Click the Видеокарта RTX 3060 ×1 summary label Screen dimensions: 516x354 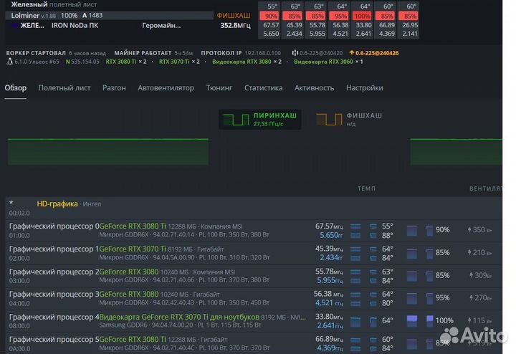[x=328, y=62]
